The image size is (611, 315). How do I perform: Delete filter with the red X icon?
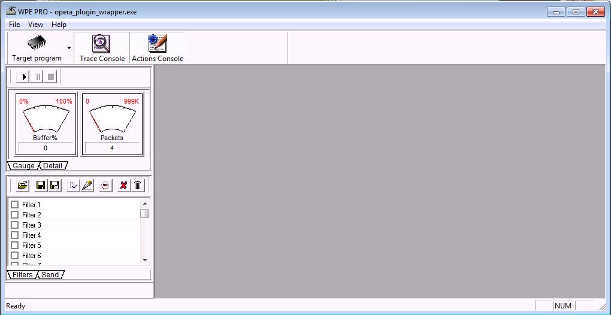pyautogui.click(x=123, y=186)
